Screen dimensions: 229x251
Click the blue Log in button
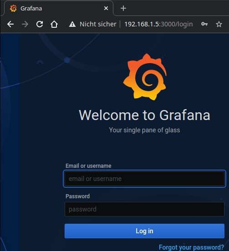[x=144, y=231]
